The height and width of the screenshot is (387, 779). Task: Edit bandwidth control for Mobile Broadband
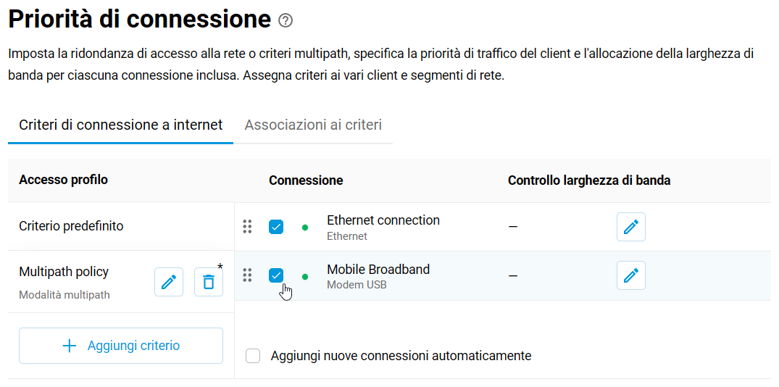coord(631,275)
